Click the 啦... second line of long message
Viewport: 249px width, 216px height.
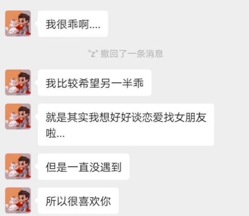point(55,133)
